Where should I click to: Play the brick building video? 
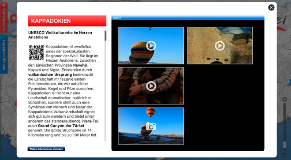[x=220, y=46]
